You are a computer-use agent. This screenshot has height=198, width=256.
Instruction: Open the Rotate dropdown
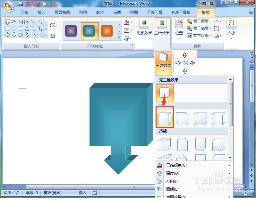pos(218,35)
